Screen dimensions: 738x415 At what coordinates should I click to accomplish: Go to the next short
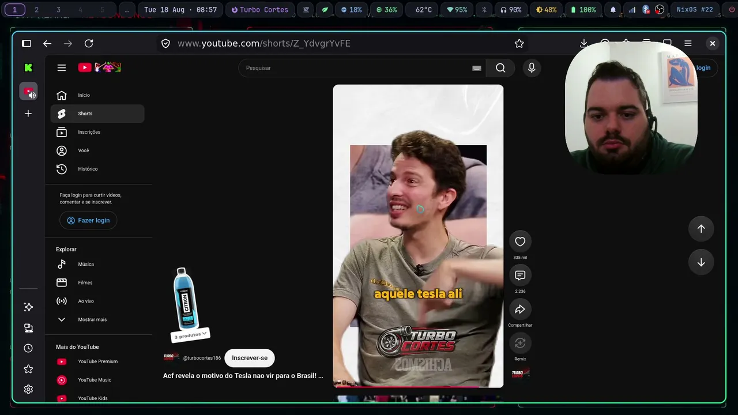click(x=701, y=263)
